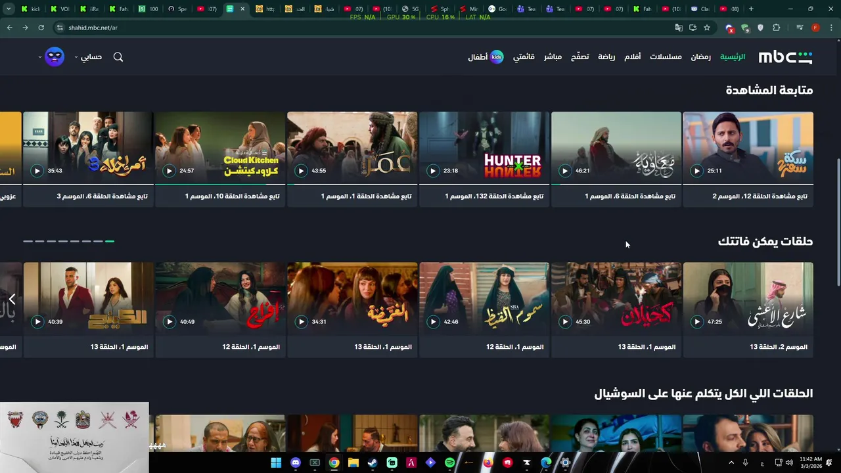
Task: Click the page vertical scrollbar thumb
Action: [838, 222]
